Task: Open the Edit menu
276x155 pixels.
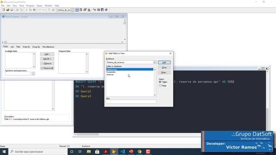Action: 9,6
